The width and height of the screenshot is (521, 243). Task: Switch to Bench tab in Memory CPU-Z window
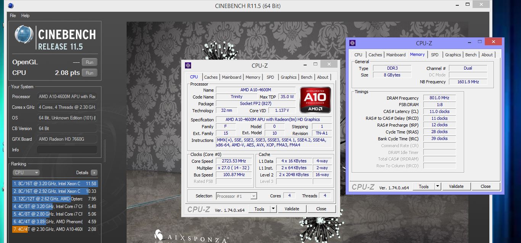(471, 55)
